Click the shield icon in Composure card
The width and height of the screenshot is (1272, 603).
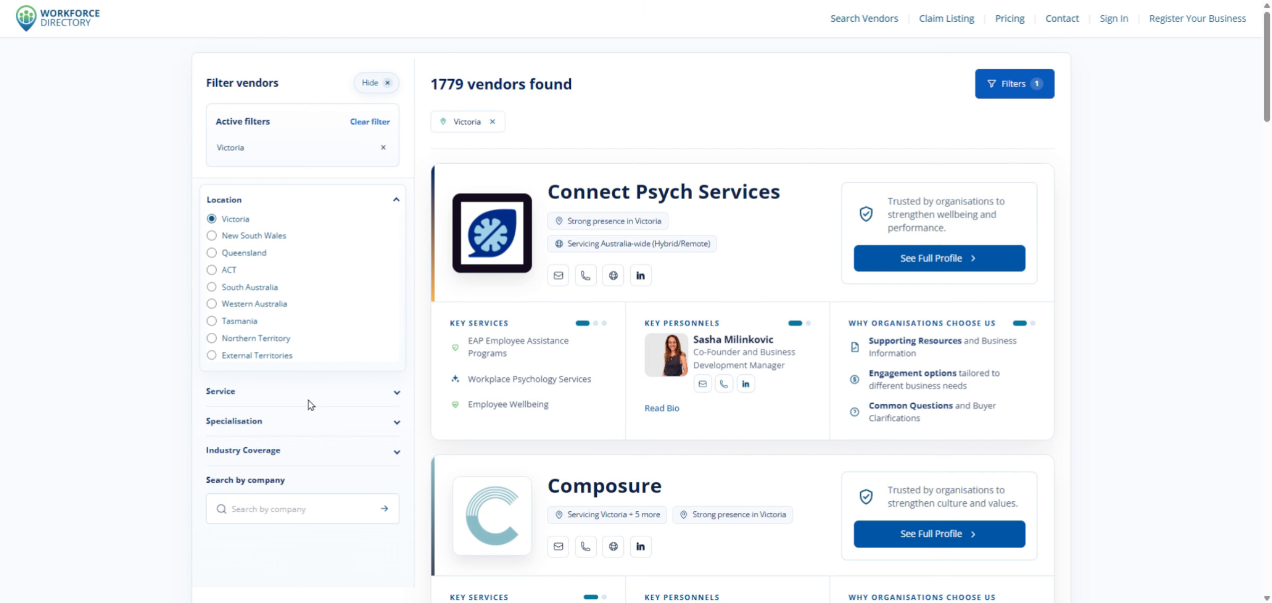click(x=866, y=496)
